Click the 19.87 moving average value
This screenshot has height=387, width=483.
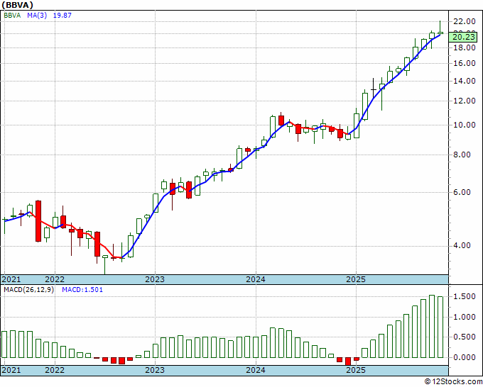(63, 15)
